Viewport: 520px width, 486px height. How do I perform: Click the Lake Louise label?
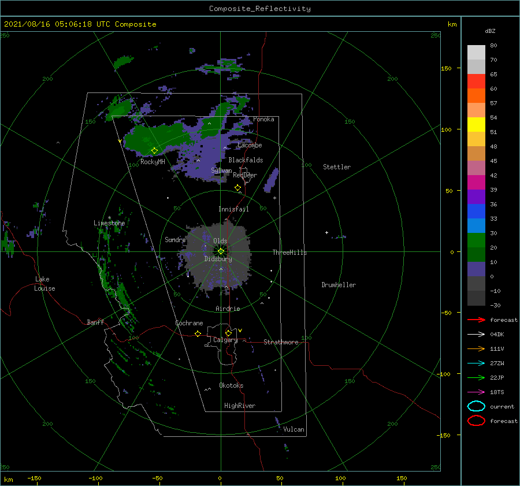44,284
